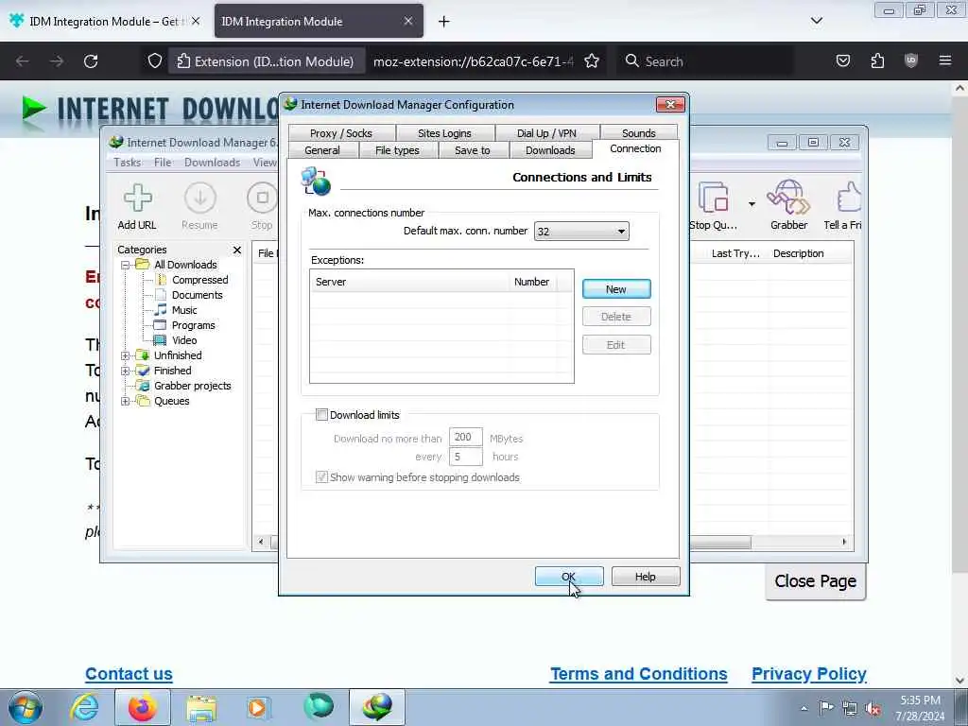The width and height of the screenshot is (968, 726).
Task: Collapse the All Downloads tree node
Action: [126, 265]
